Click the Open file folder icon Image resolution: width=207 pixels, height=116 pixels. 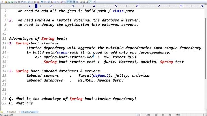point(6,2)
